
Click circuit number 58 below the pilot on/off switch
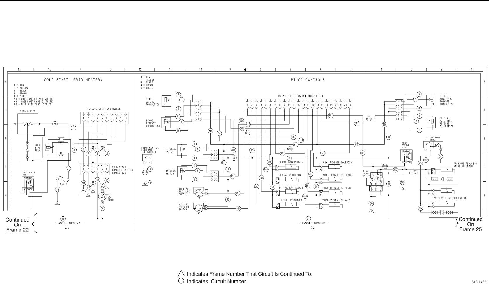click(x=371, y=203)
